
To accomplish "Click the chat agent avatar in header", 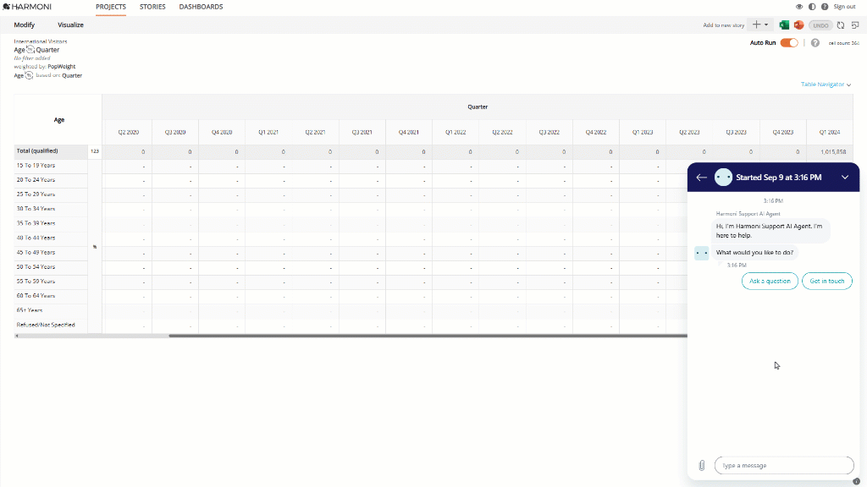I will 723,178.
